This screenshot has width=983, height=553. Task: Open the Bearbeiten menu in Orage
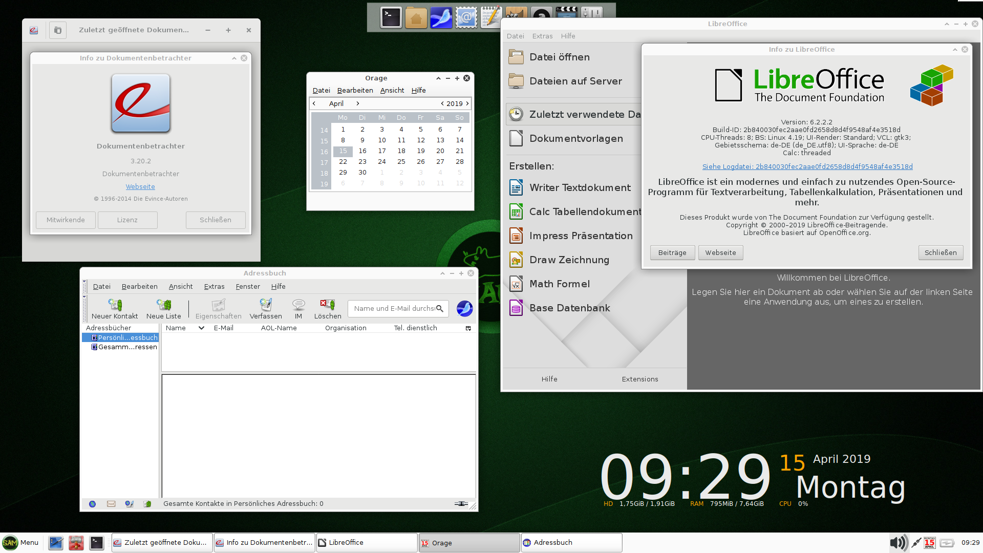click(355, 91)
